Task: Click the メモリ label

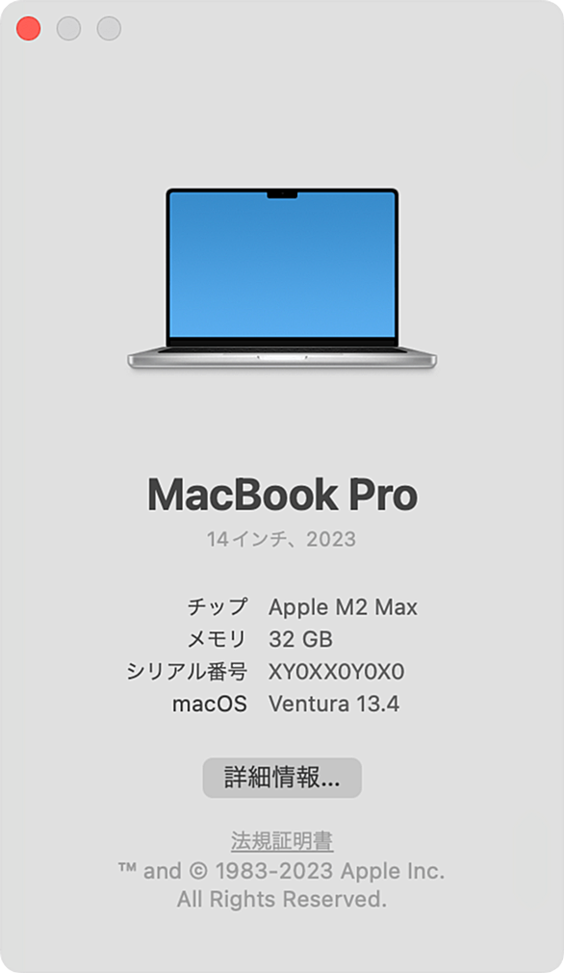Action: tap(218, 639)
